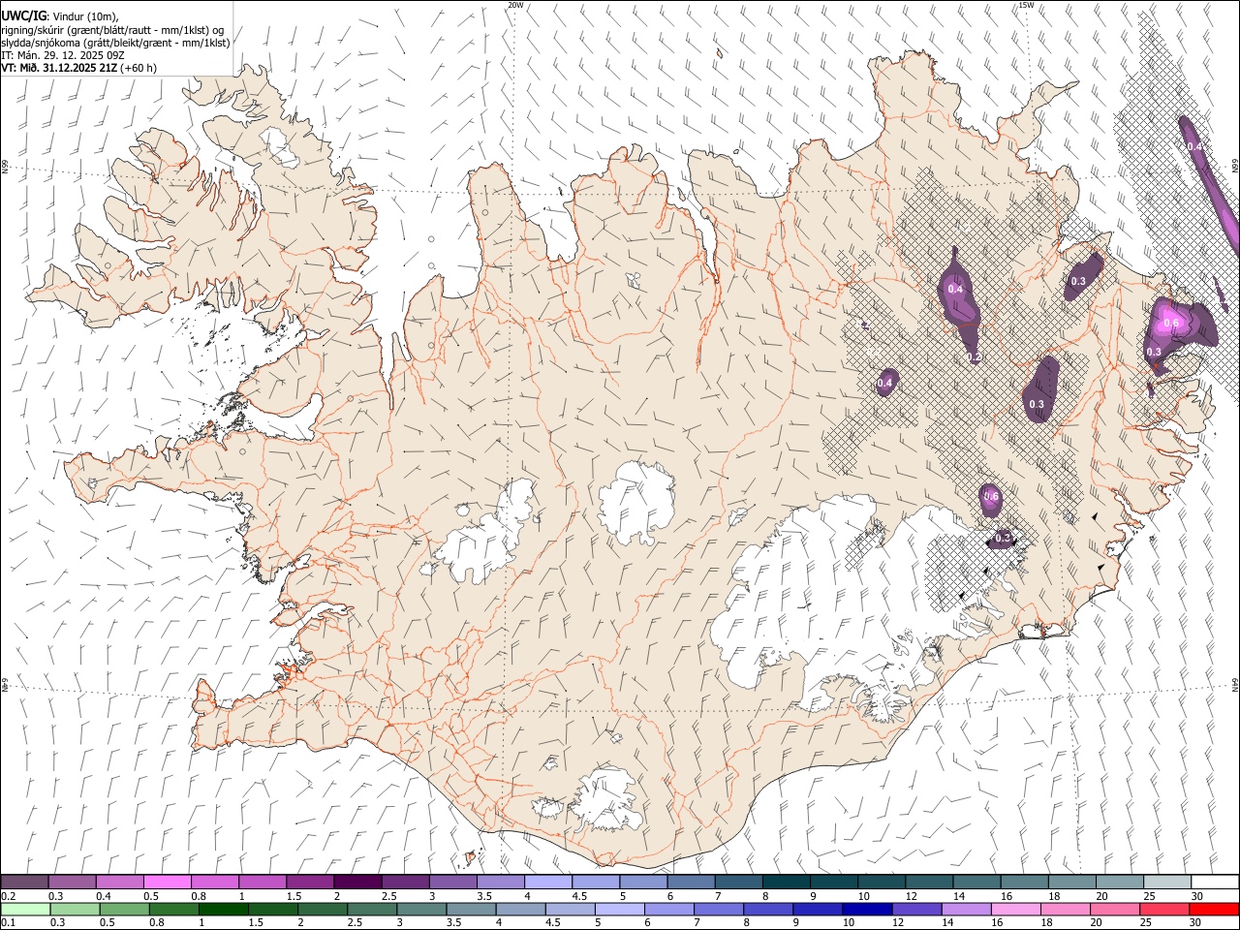1240x930 pixels.
Task: Pick the upper legend swatch between 4 and 4.5
Action: [548, 883]
